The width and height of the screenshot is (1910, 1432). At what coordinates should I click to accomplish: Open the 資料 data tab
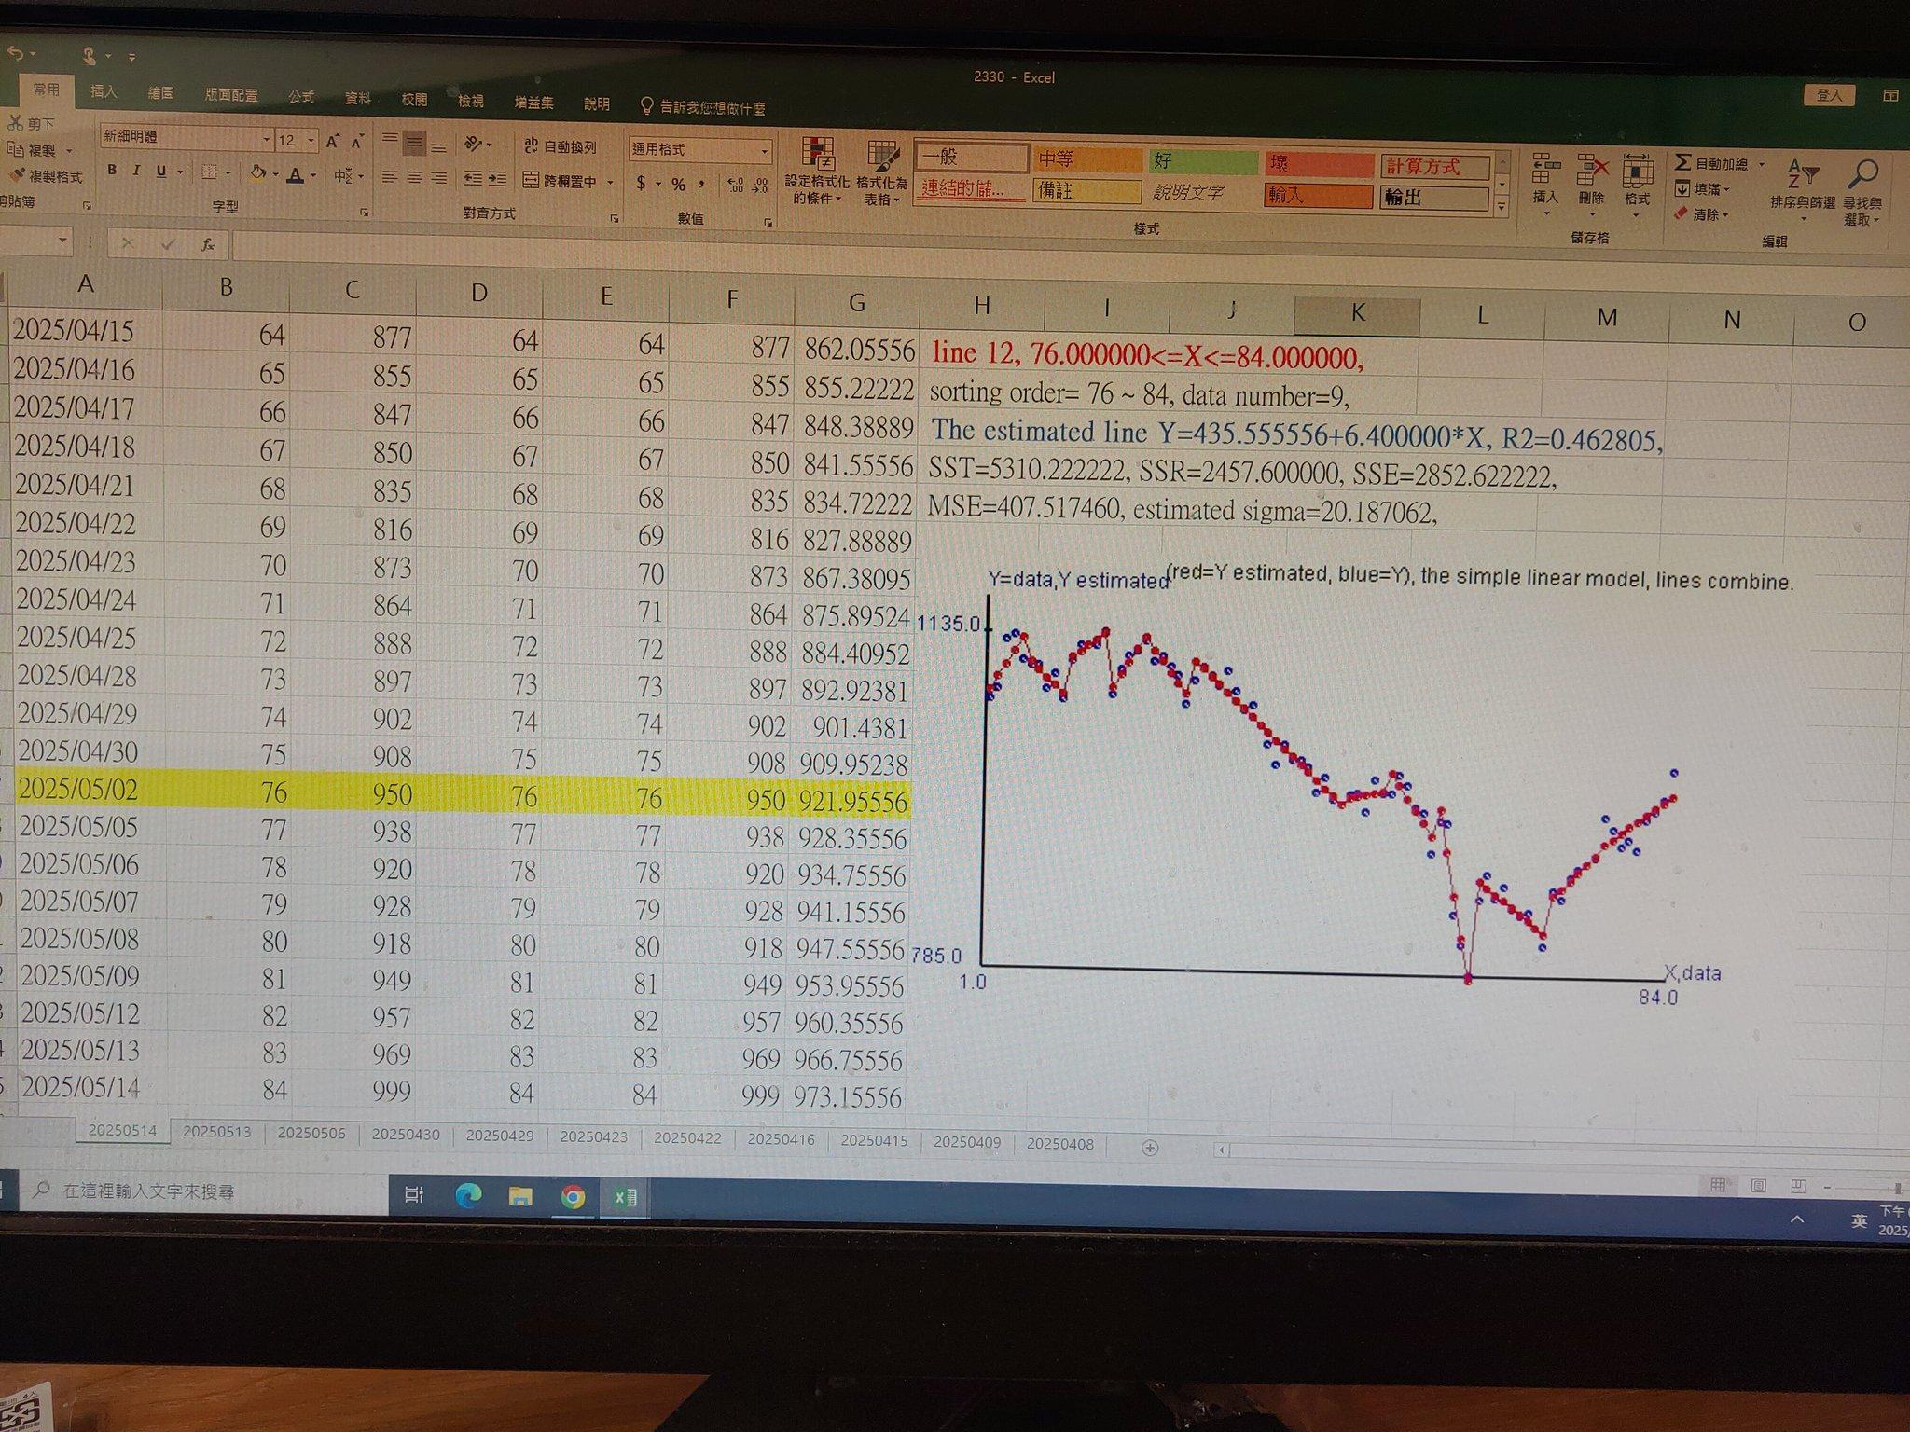pyautogui.click(x=357, y=97)
